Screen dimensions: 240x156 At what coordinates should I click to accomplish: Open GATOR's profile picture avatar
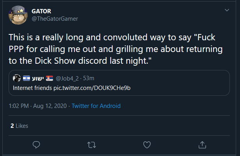18,15
